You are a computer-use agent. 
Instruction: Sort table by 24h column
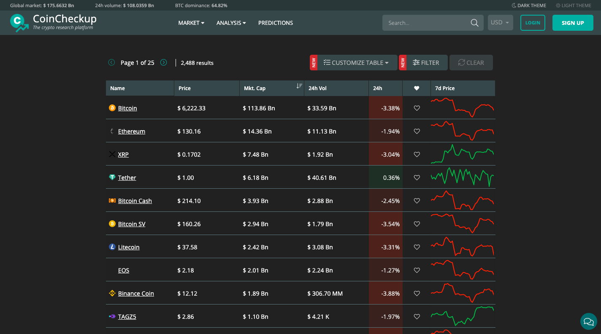click(385, 88)
